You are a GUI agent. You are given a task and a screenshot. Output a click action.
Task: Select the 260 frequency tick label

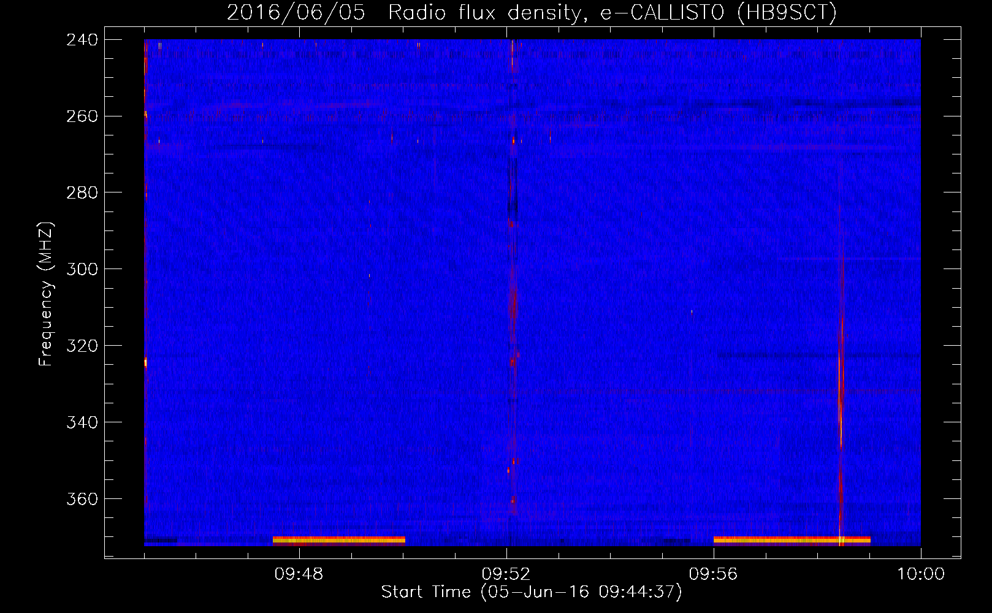tap(82, 116)
